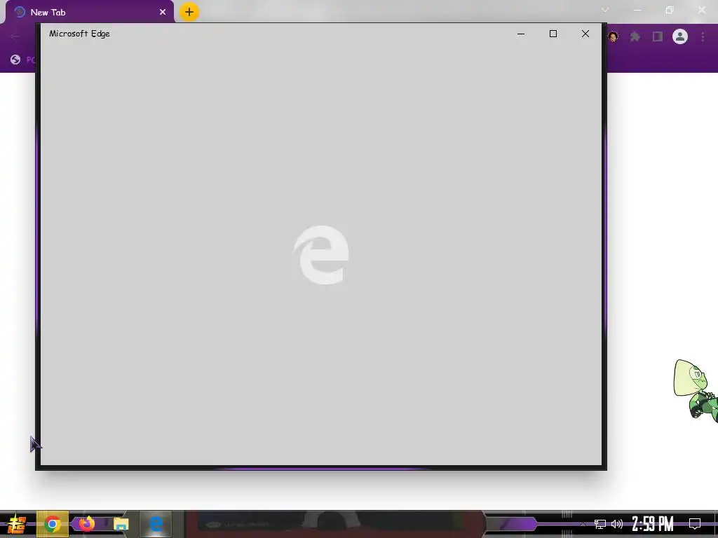This screenshot has height=538, width=718.
Task: Click the Peridot character image in Chrome page
Action: (695, 390)
